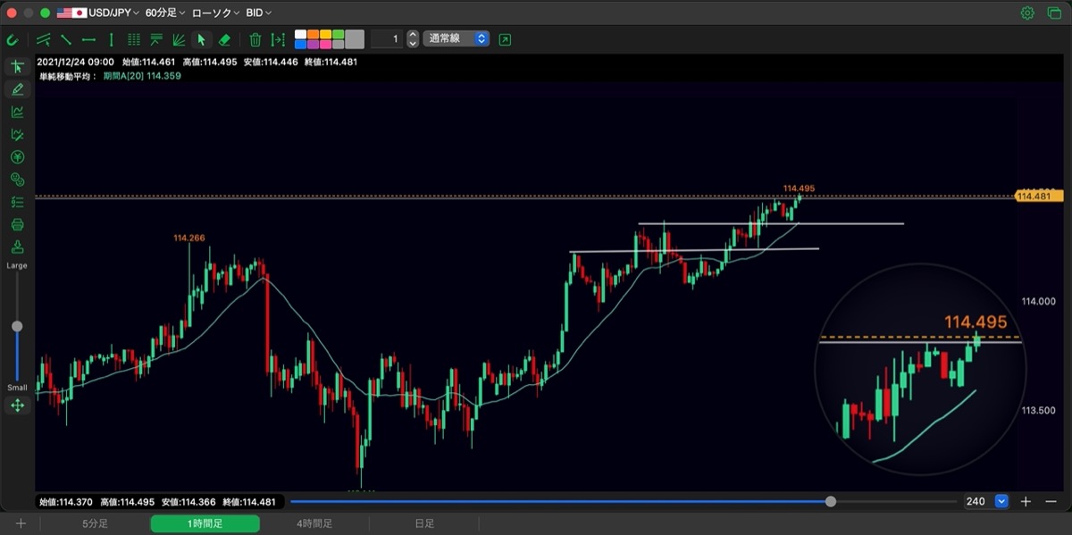Screen dimensions: 1072x535
Task: Select the horizontal line drawing tool
Action: pos(88,39)
